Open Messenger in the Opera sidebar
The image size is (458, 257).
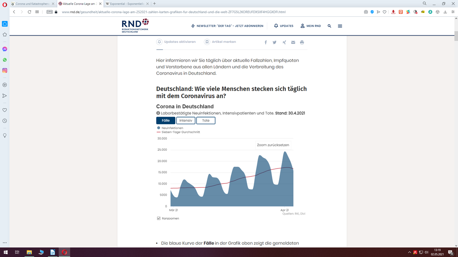5,49
